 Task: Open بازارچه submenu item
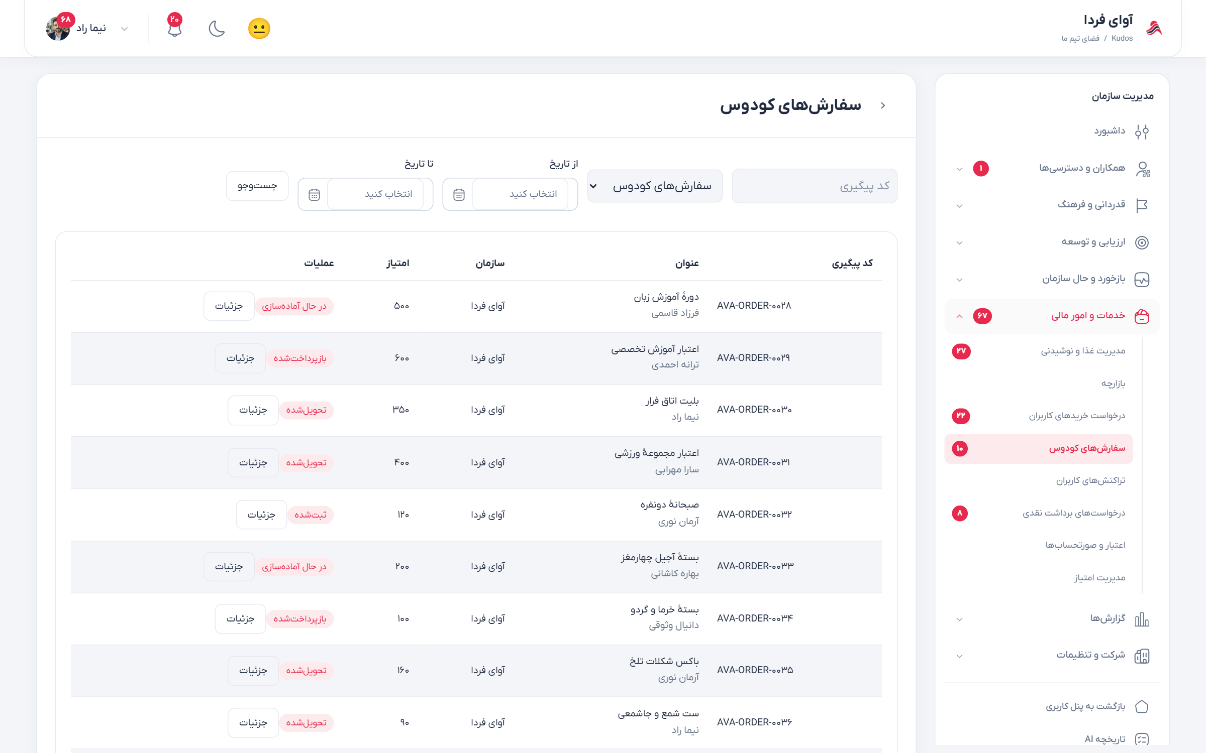click(x=1038, y=384)
